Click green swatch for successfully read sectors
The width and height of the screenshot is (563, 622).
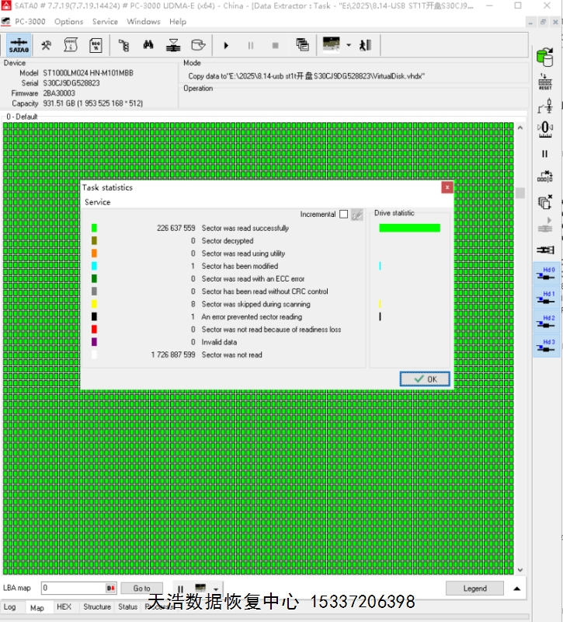click(x=94, y=229)
